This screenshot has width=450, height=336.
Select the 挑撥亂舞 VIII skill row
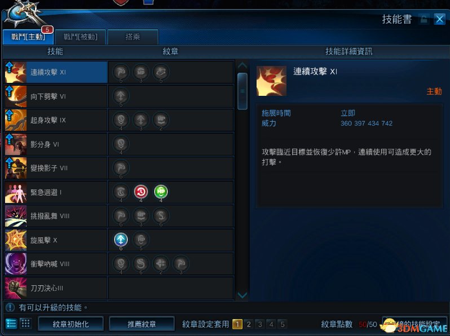[x=119, y=216]
